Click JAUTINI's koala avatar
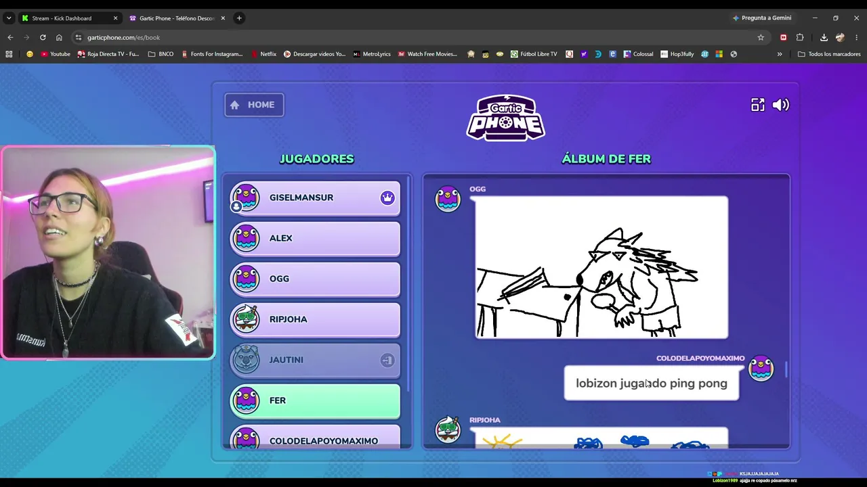867x487 pixels. coord(246,359)
